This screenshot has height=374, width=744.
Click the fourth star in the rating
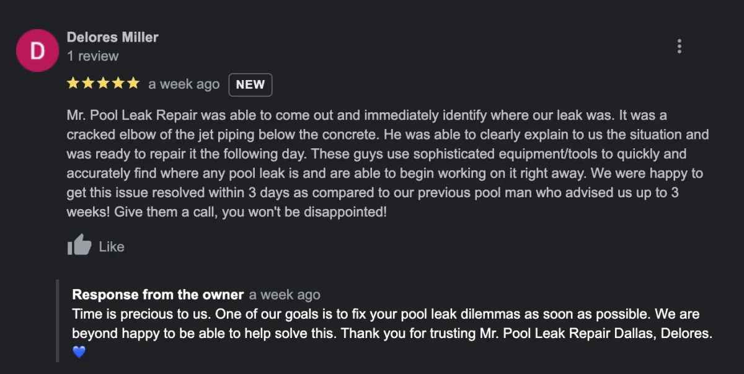click(118, 84)
